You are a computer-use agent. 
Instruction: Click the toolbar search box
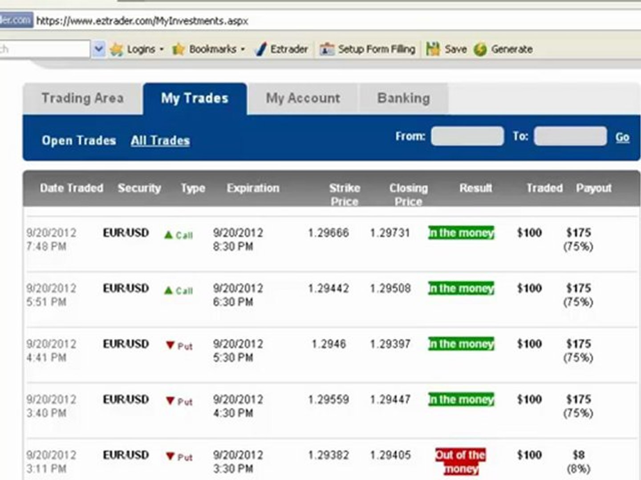click(x=45, y=49)
